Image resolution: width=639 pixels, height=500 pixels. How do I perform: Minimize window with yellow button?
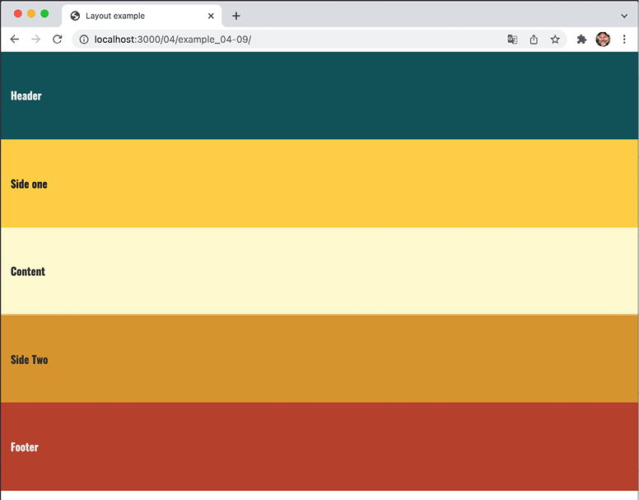pyautogui.click(x=31, y=13)
